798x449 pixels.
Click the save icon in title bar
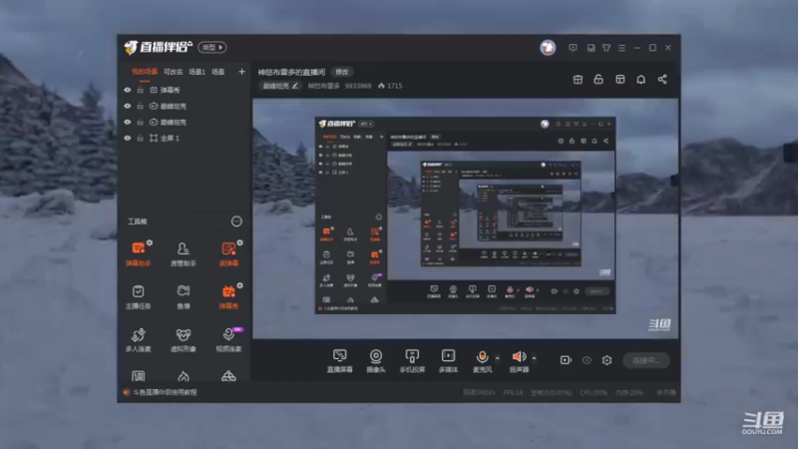click(x=591, y=47)
